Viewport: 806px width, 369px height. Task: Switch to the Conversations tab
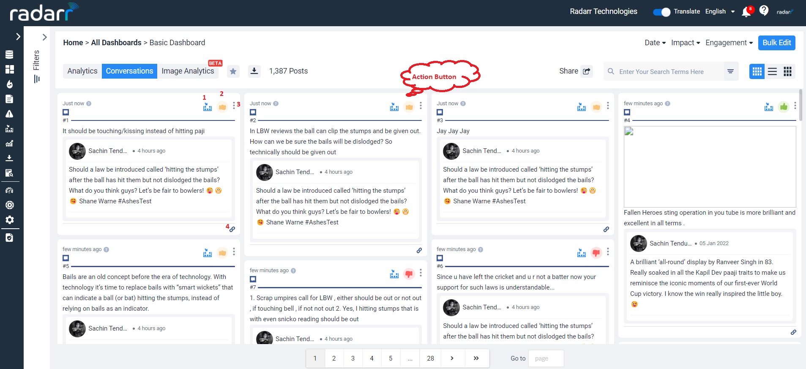(129, 71)
